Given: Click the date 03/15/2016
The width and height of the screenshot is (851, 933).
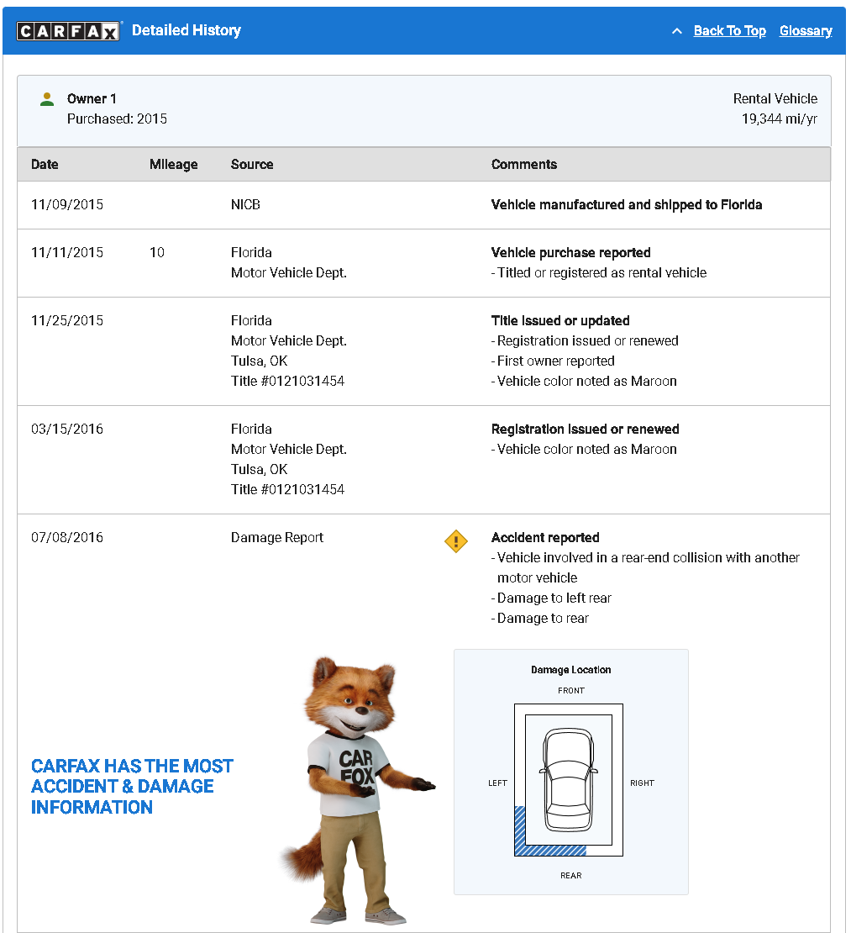Looking at the screenshot, I should tap(67, 429).
